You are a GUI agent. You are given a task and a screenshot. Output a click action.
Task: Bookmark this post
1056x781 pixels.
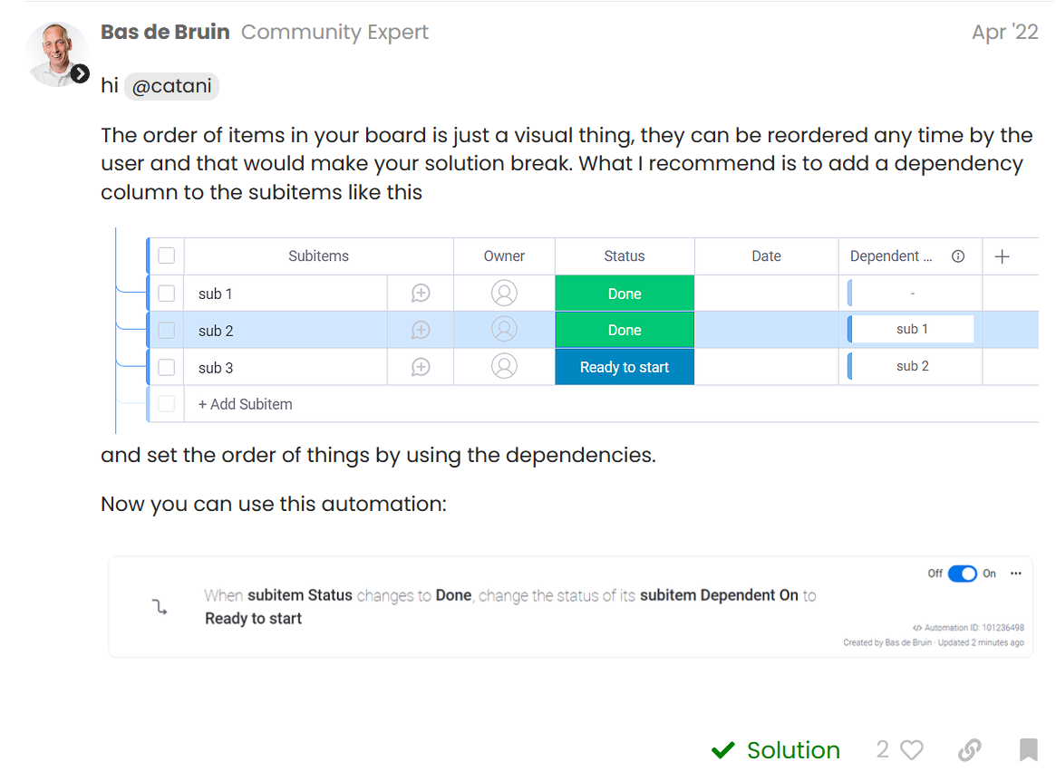pyautogui.click(x=1029, y=749)
